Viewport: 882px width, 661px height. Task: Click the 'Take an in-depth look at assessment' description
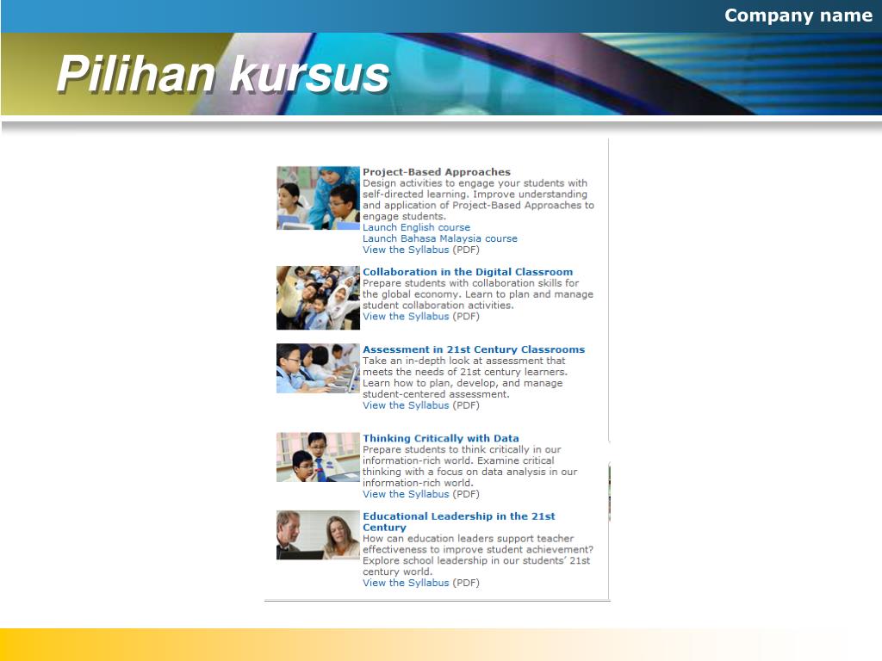click(465, 377)
